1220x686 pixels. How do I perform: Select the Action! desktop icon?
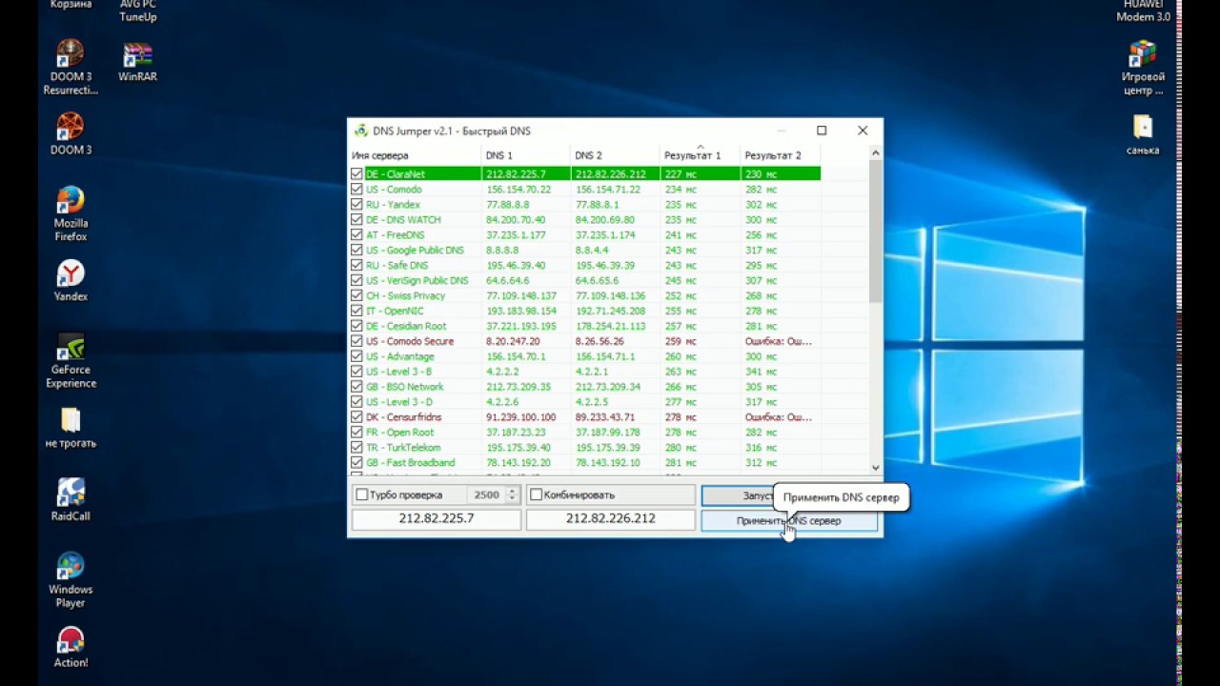(71, 647)
